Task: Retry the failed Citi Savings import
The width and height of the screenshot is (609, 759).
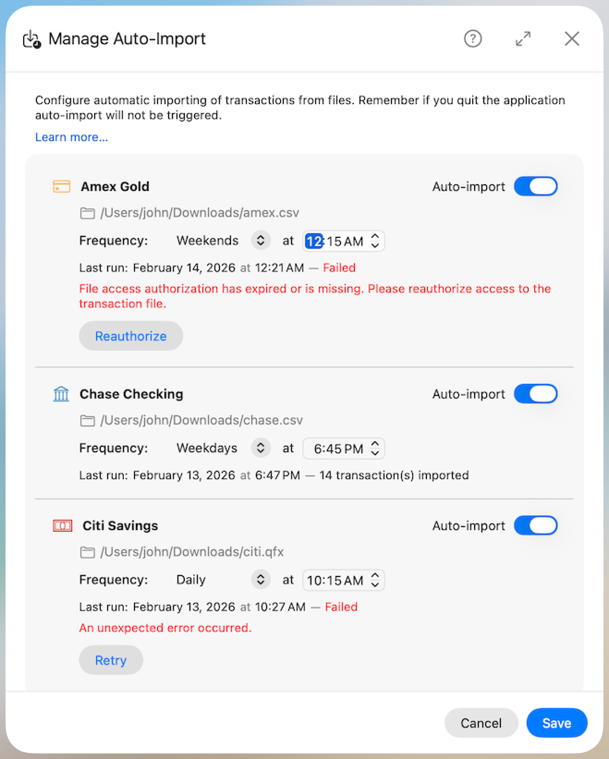Action: 110,660
